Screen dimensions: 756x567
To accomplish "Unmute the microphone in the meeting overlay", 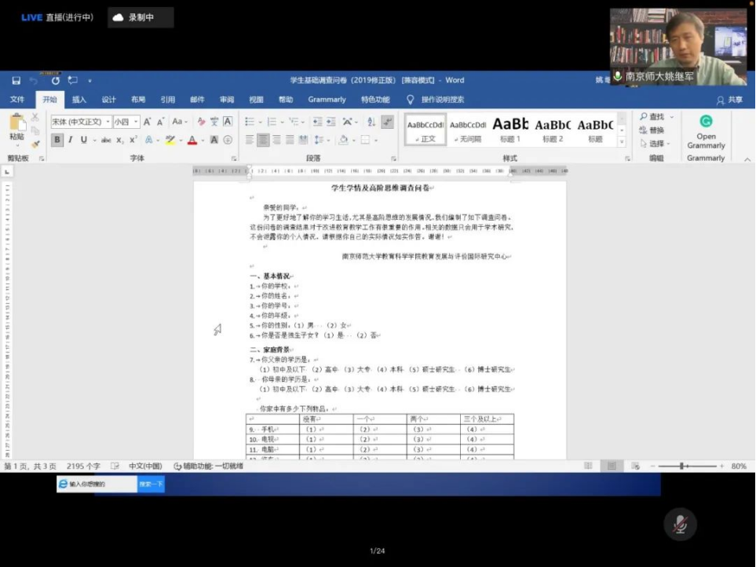I will pos(680,524).
